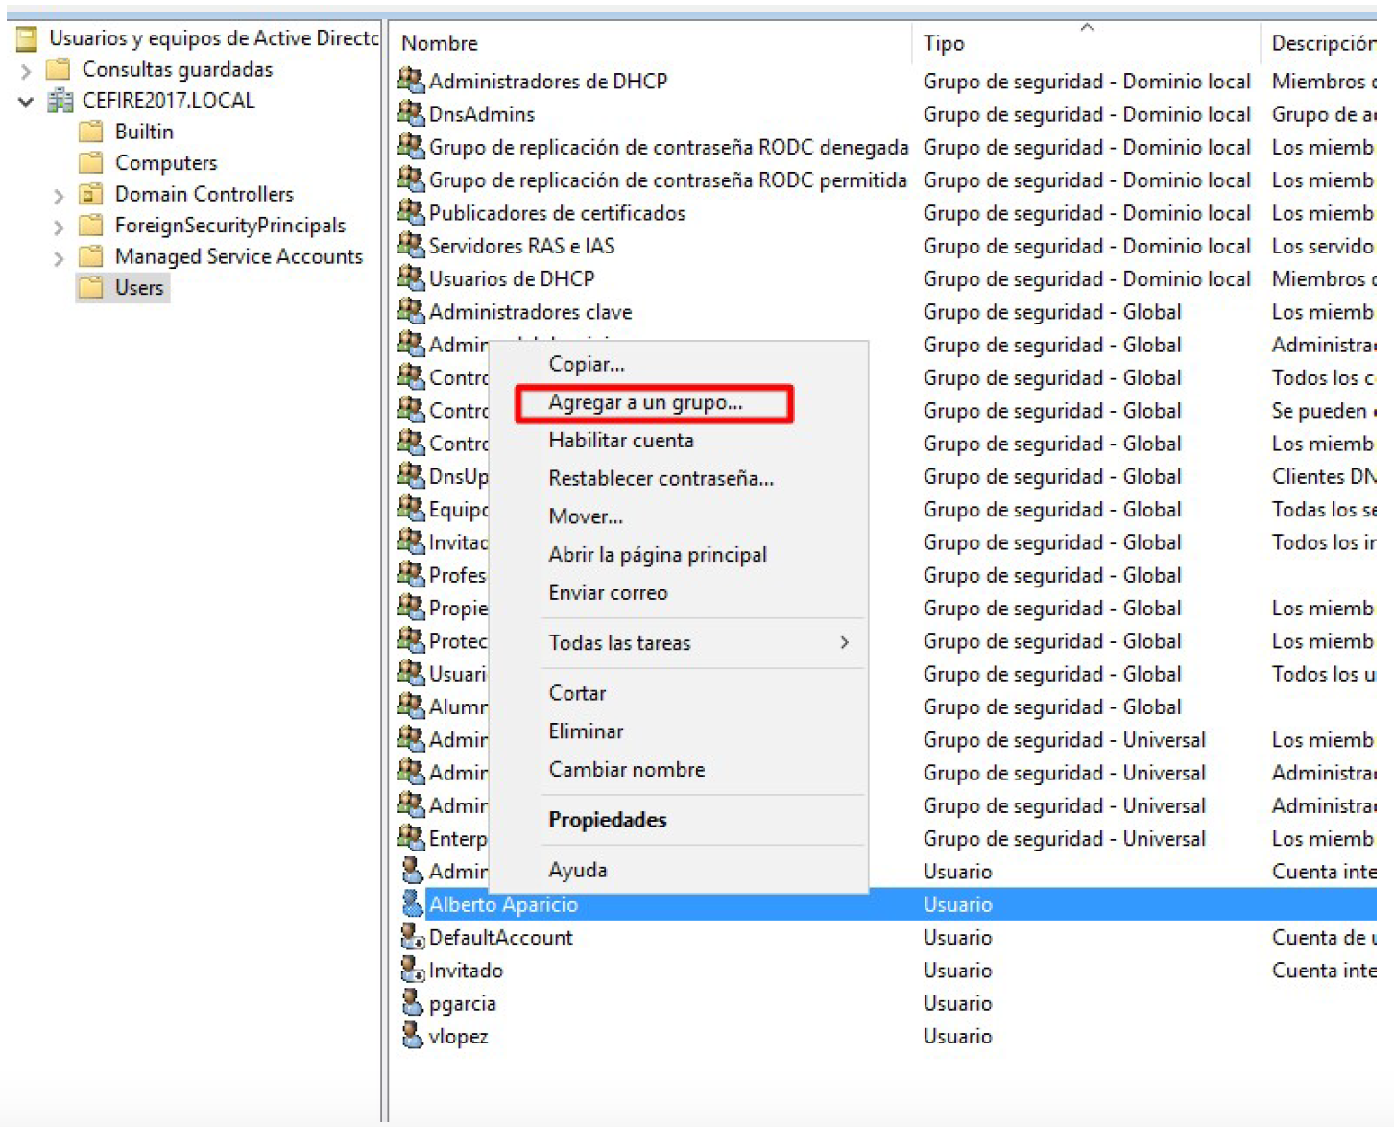Click the CEFIRE2017.LOCAL domain icon
This screenshot has height=1127, width=1394.
coord(60,101)
